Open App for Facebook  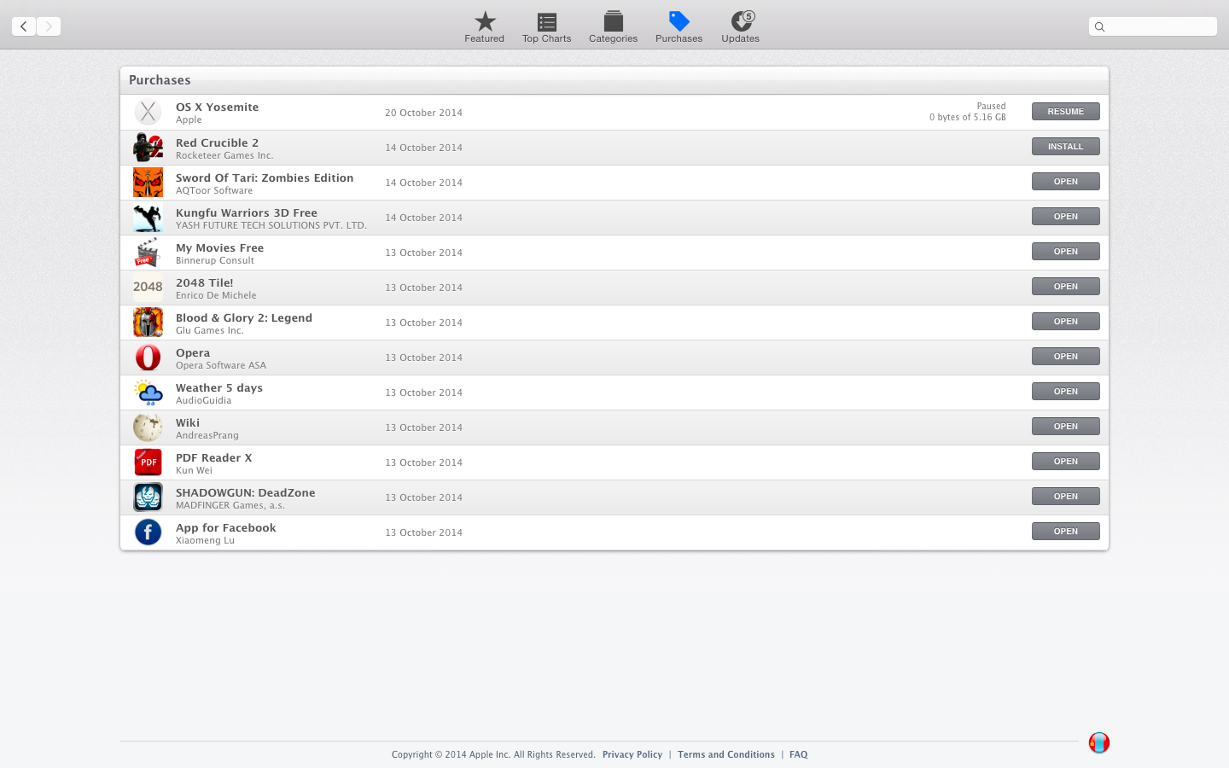(x=1065, y=532)
